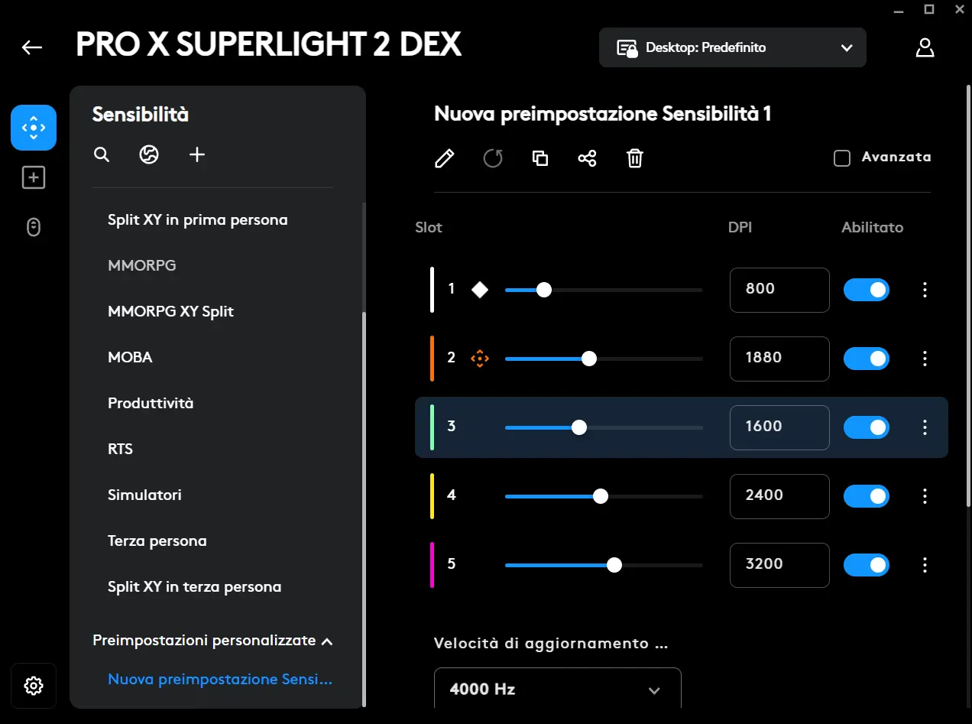Click the 800 DPI input field
Viewport: 972px width, 724px height.
coord(779,290)
